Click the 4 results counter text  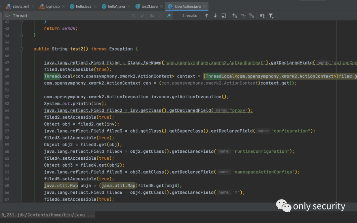coord(189,16)
